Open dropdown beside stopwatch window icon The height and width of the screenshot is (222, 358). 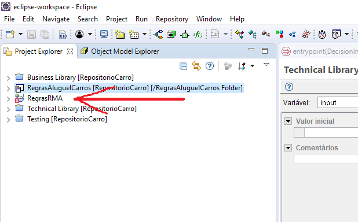click(x=346, y=34)
